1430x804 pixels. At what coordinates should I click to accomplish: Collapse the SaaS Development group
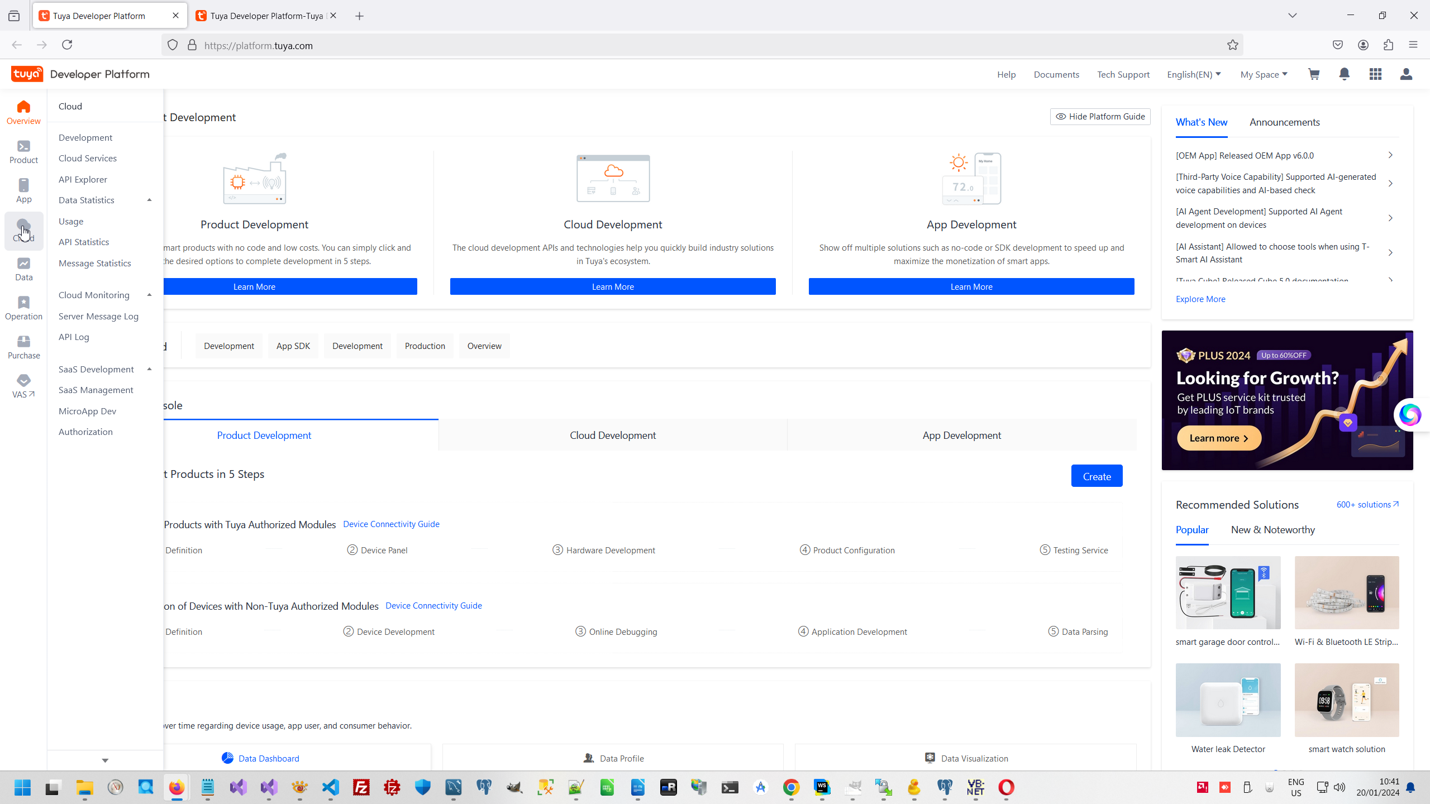tap(149, 369)
